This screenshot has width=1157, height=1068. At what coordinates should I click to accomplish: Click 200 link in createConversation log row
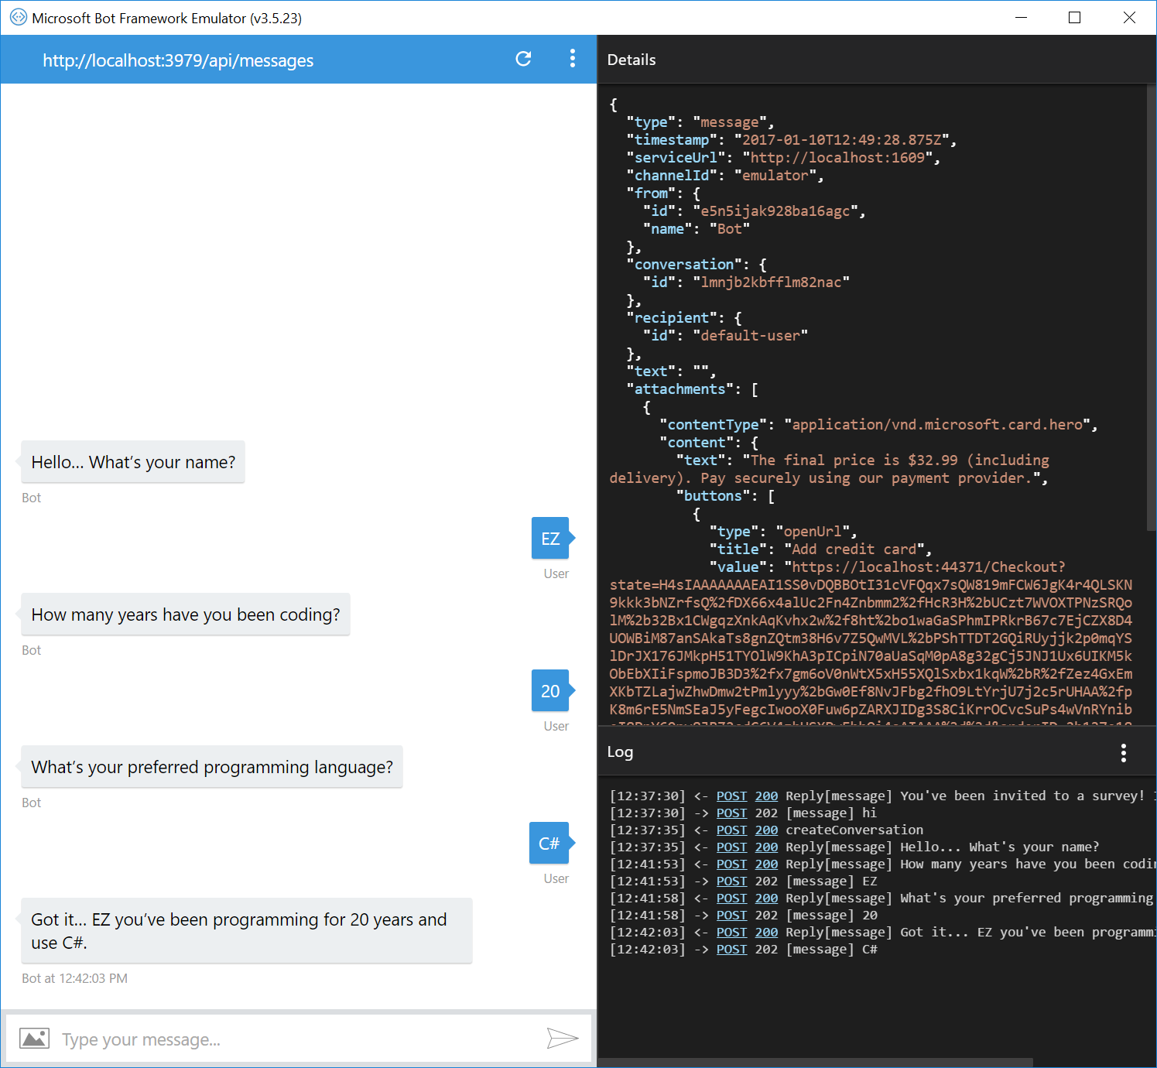(x=766, y=830)
